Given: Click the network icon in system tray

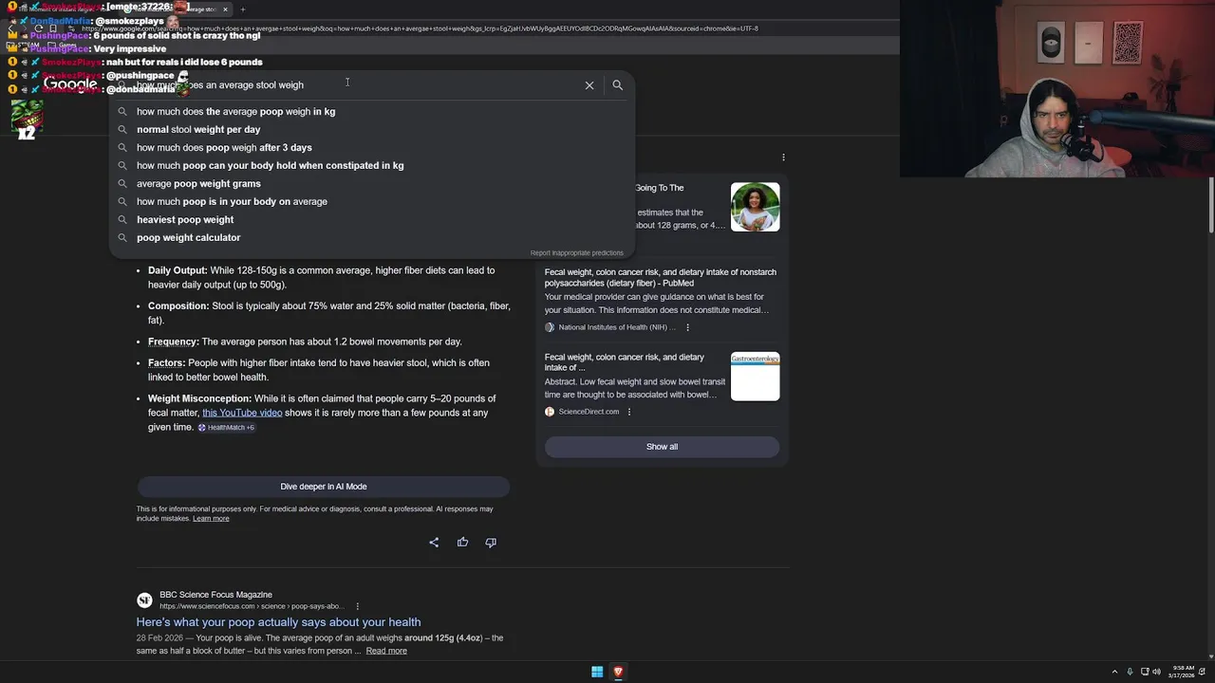Looking at the screenshot, I should pyautogui.click(x=1145, y=672).
